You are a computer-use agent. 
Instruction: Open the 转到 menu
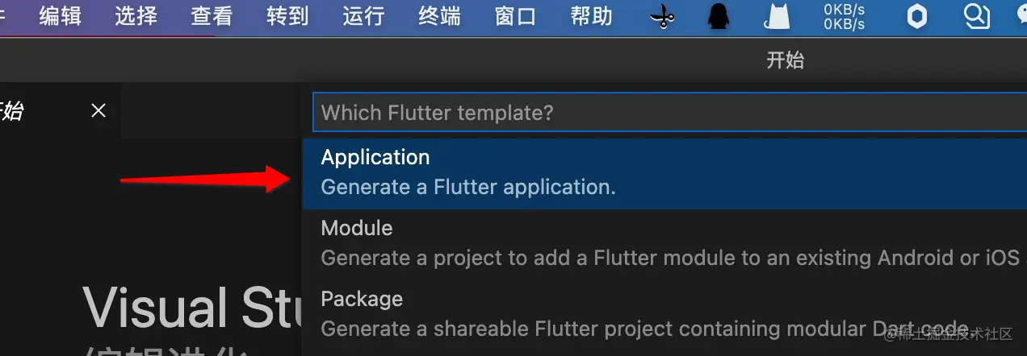[x=287, y=16]
